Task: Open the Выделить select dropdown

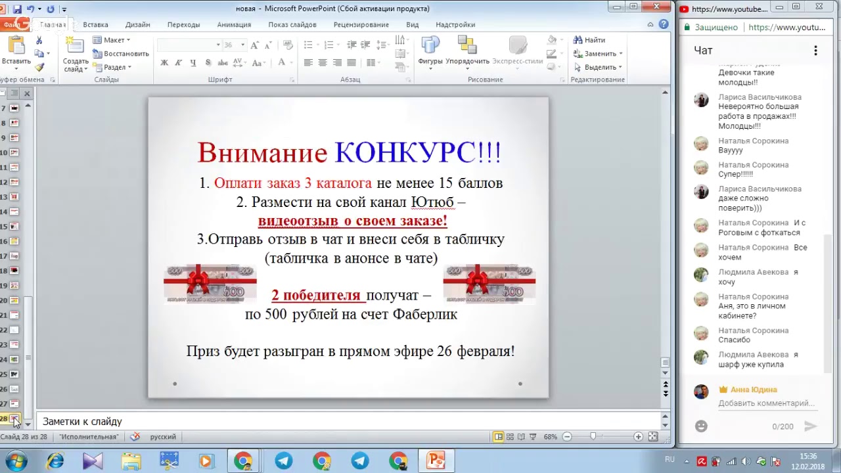Action: pyautogui.click(x=597, y=67)
